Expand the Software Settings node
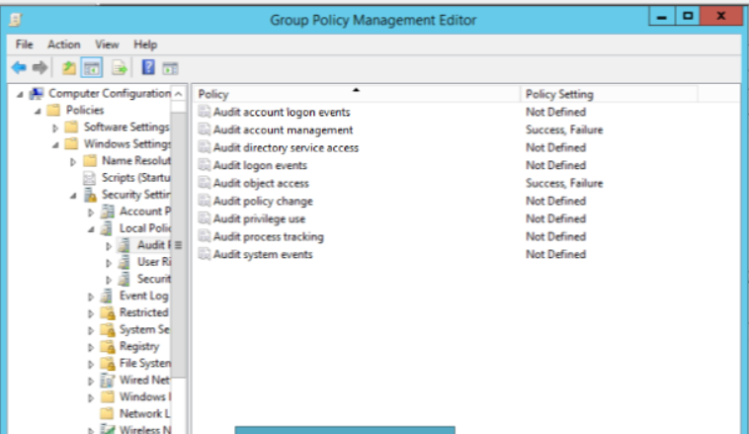The width and height of the screenshot is (749, 434). click(x=55, y=128)
